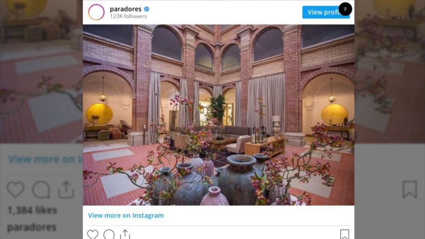Click the large blurred bookmark icon at right
The height and width of the screenshot is (239, 425).
coord(410,189)
